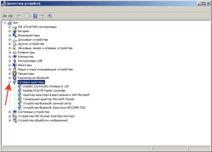Click the Сетевые адаптеры network icon
The image size is (212, 152).
pos(15,82)
